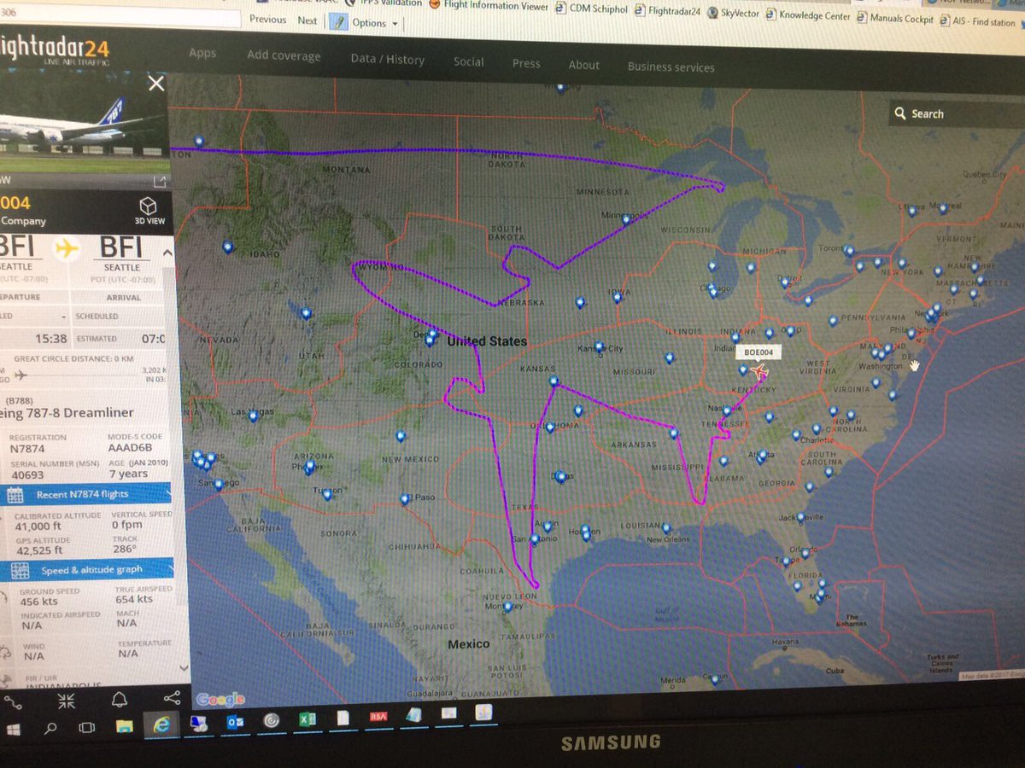The image size is (1025, 768).
Task: Open File Explorer from the taskbar
Action: point(125,727)
